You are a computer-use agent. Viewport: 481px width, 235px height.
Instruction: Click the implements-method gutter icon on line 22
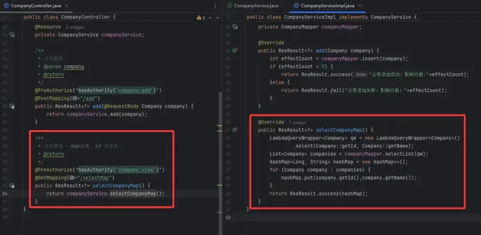[234, 51]
